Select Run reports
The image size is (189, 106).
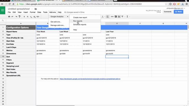[85, 21]
